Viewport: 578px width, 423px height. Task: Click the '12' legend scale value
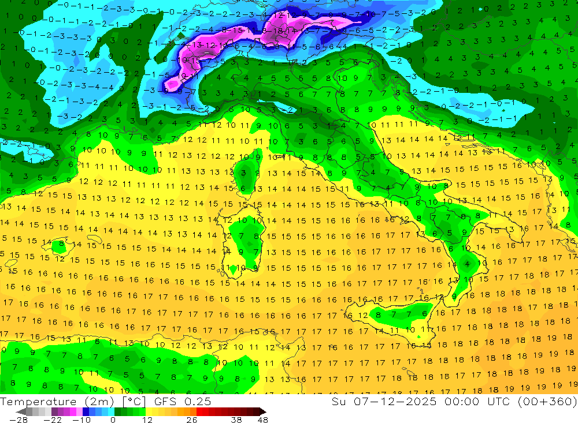tap(147, 420)
